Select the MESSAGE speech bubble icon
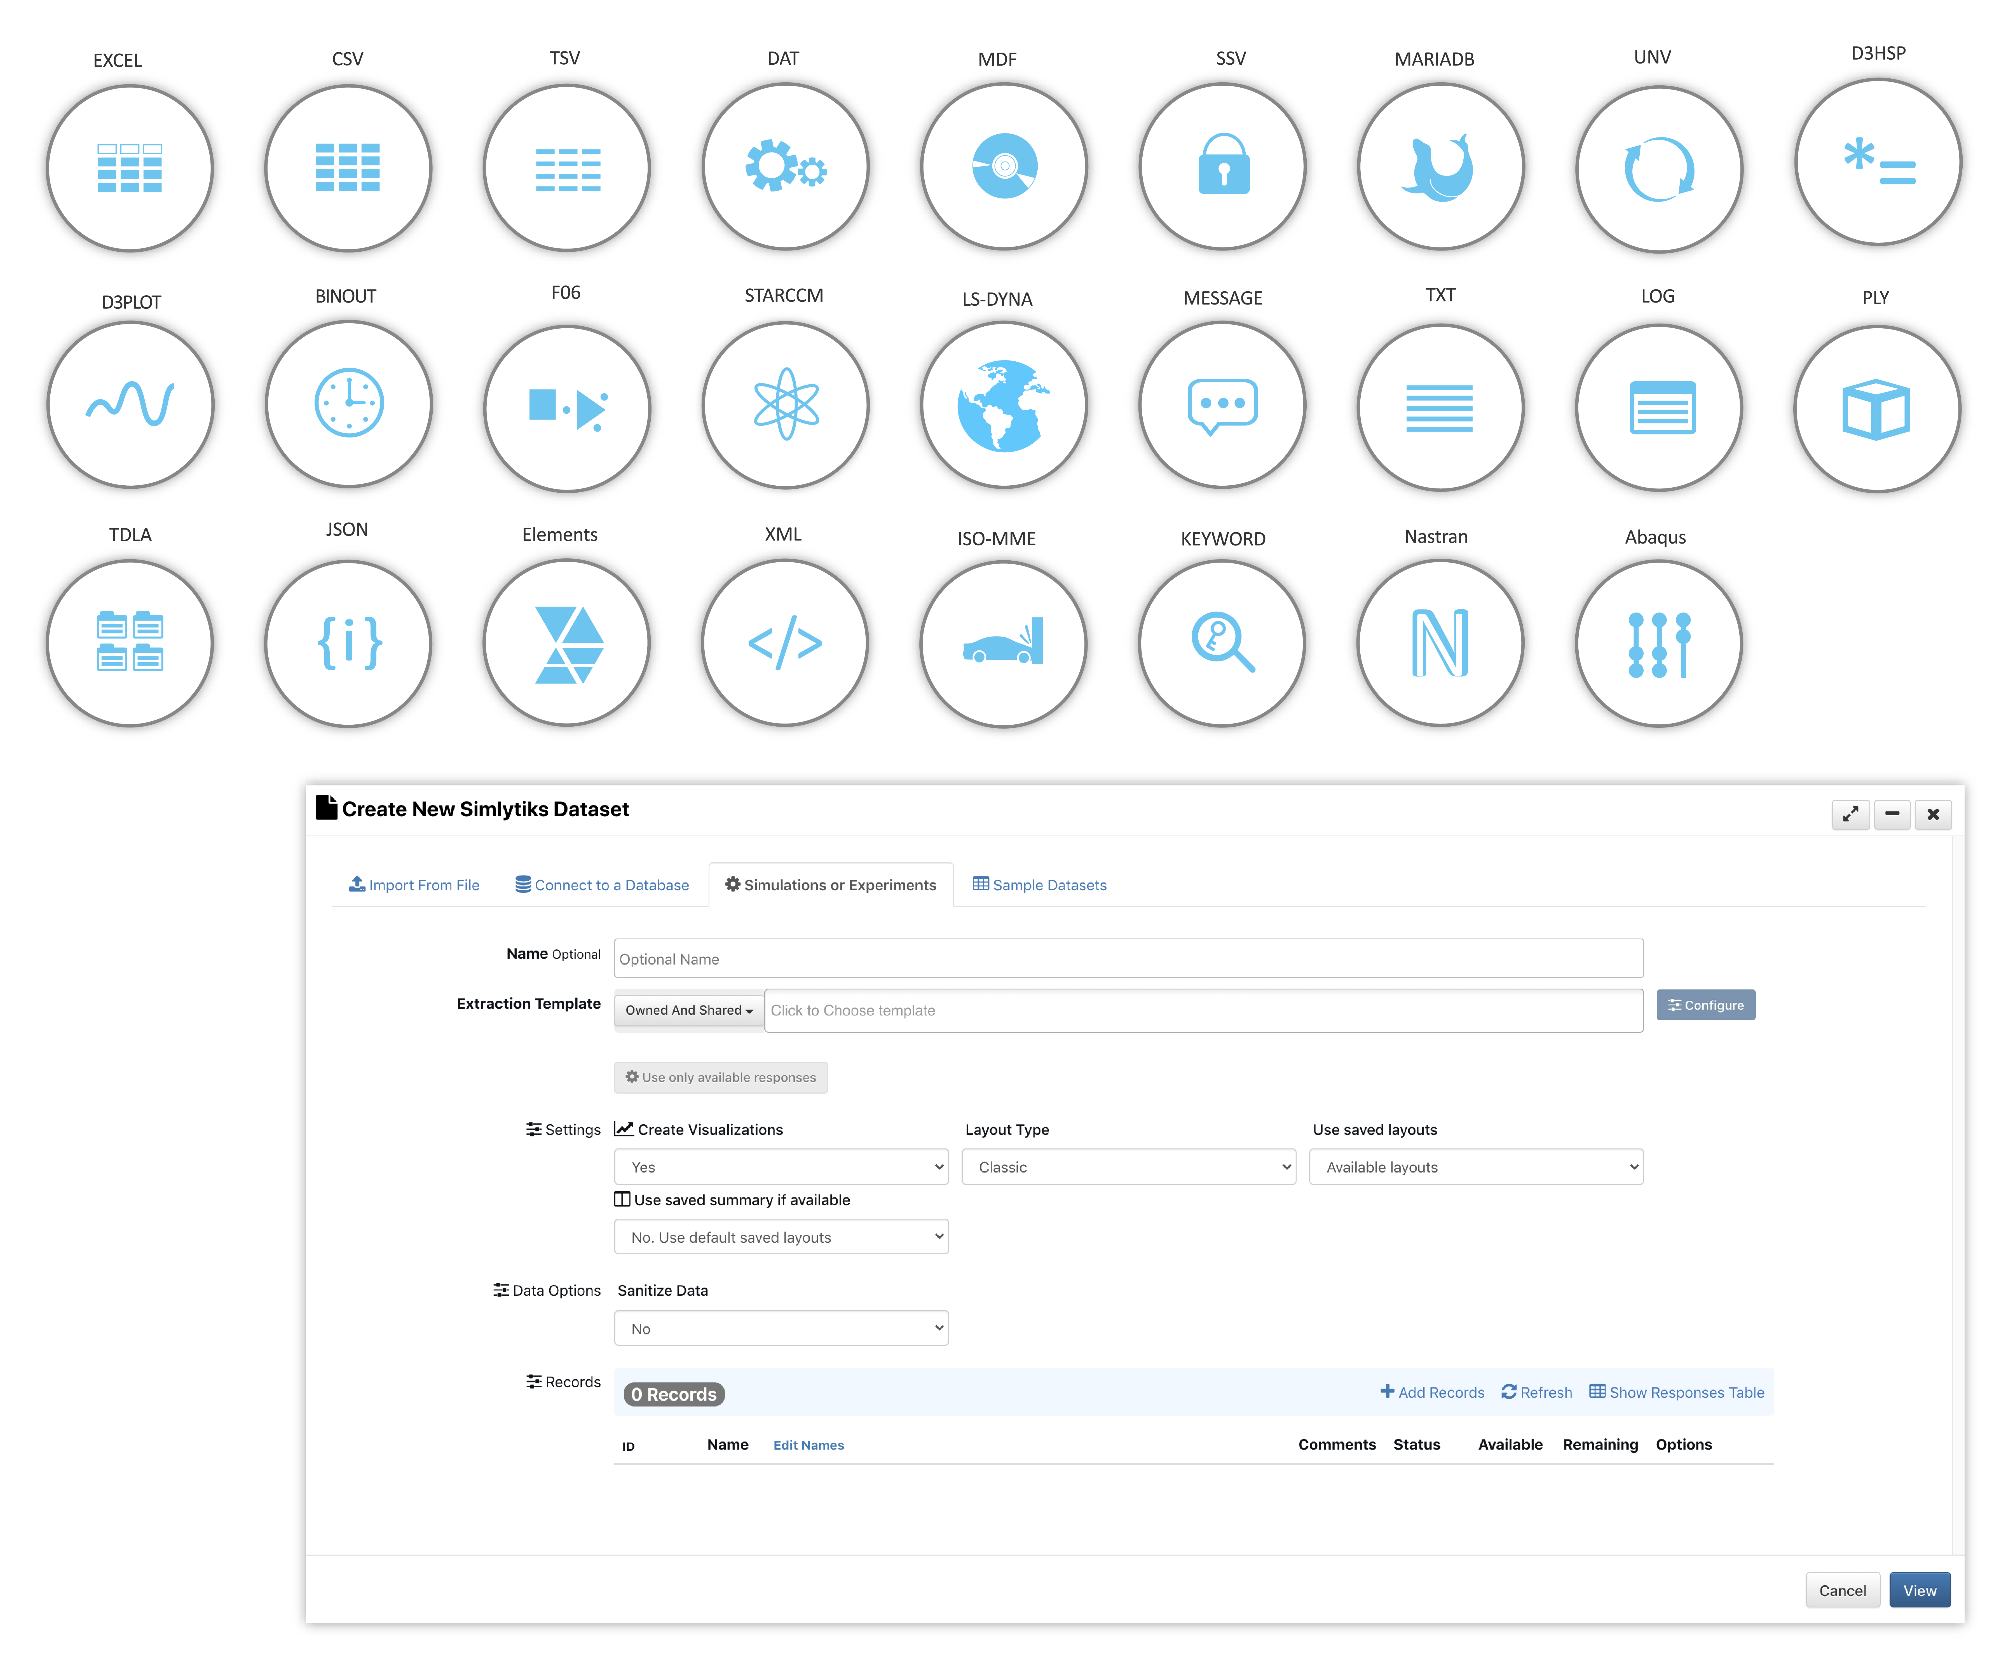Image resolution: width=2013 pixels, height=1678 pixels. (1222, 405)
